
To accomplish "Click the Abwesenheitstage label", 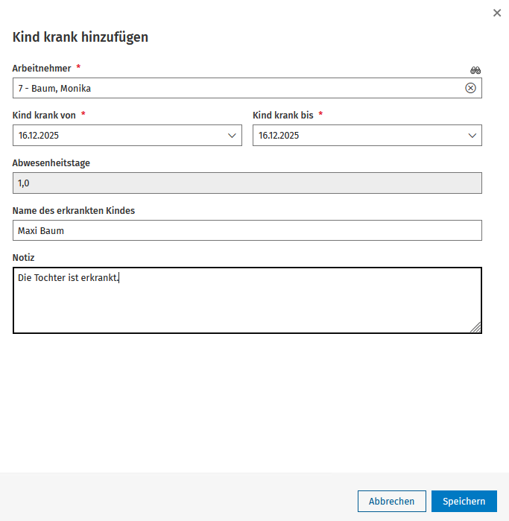I will (x=51, y=163).
